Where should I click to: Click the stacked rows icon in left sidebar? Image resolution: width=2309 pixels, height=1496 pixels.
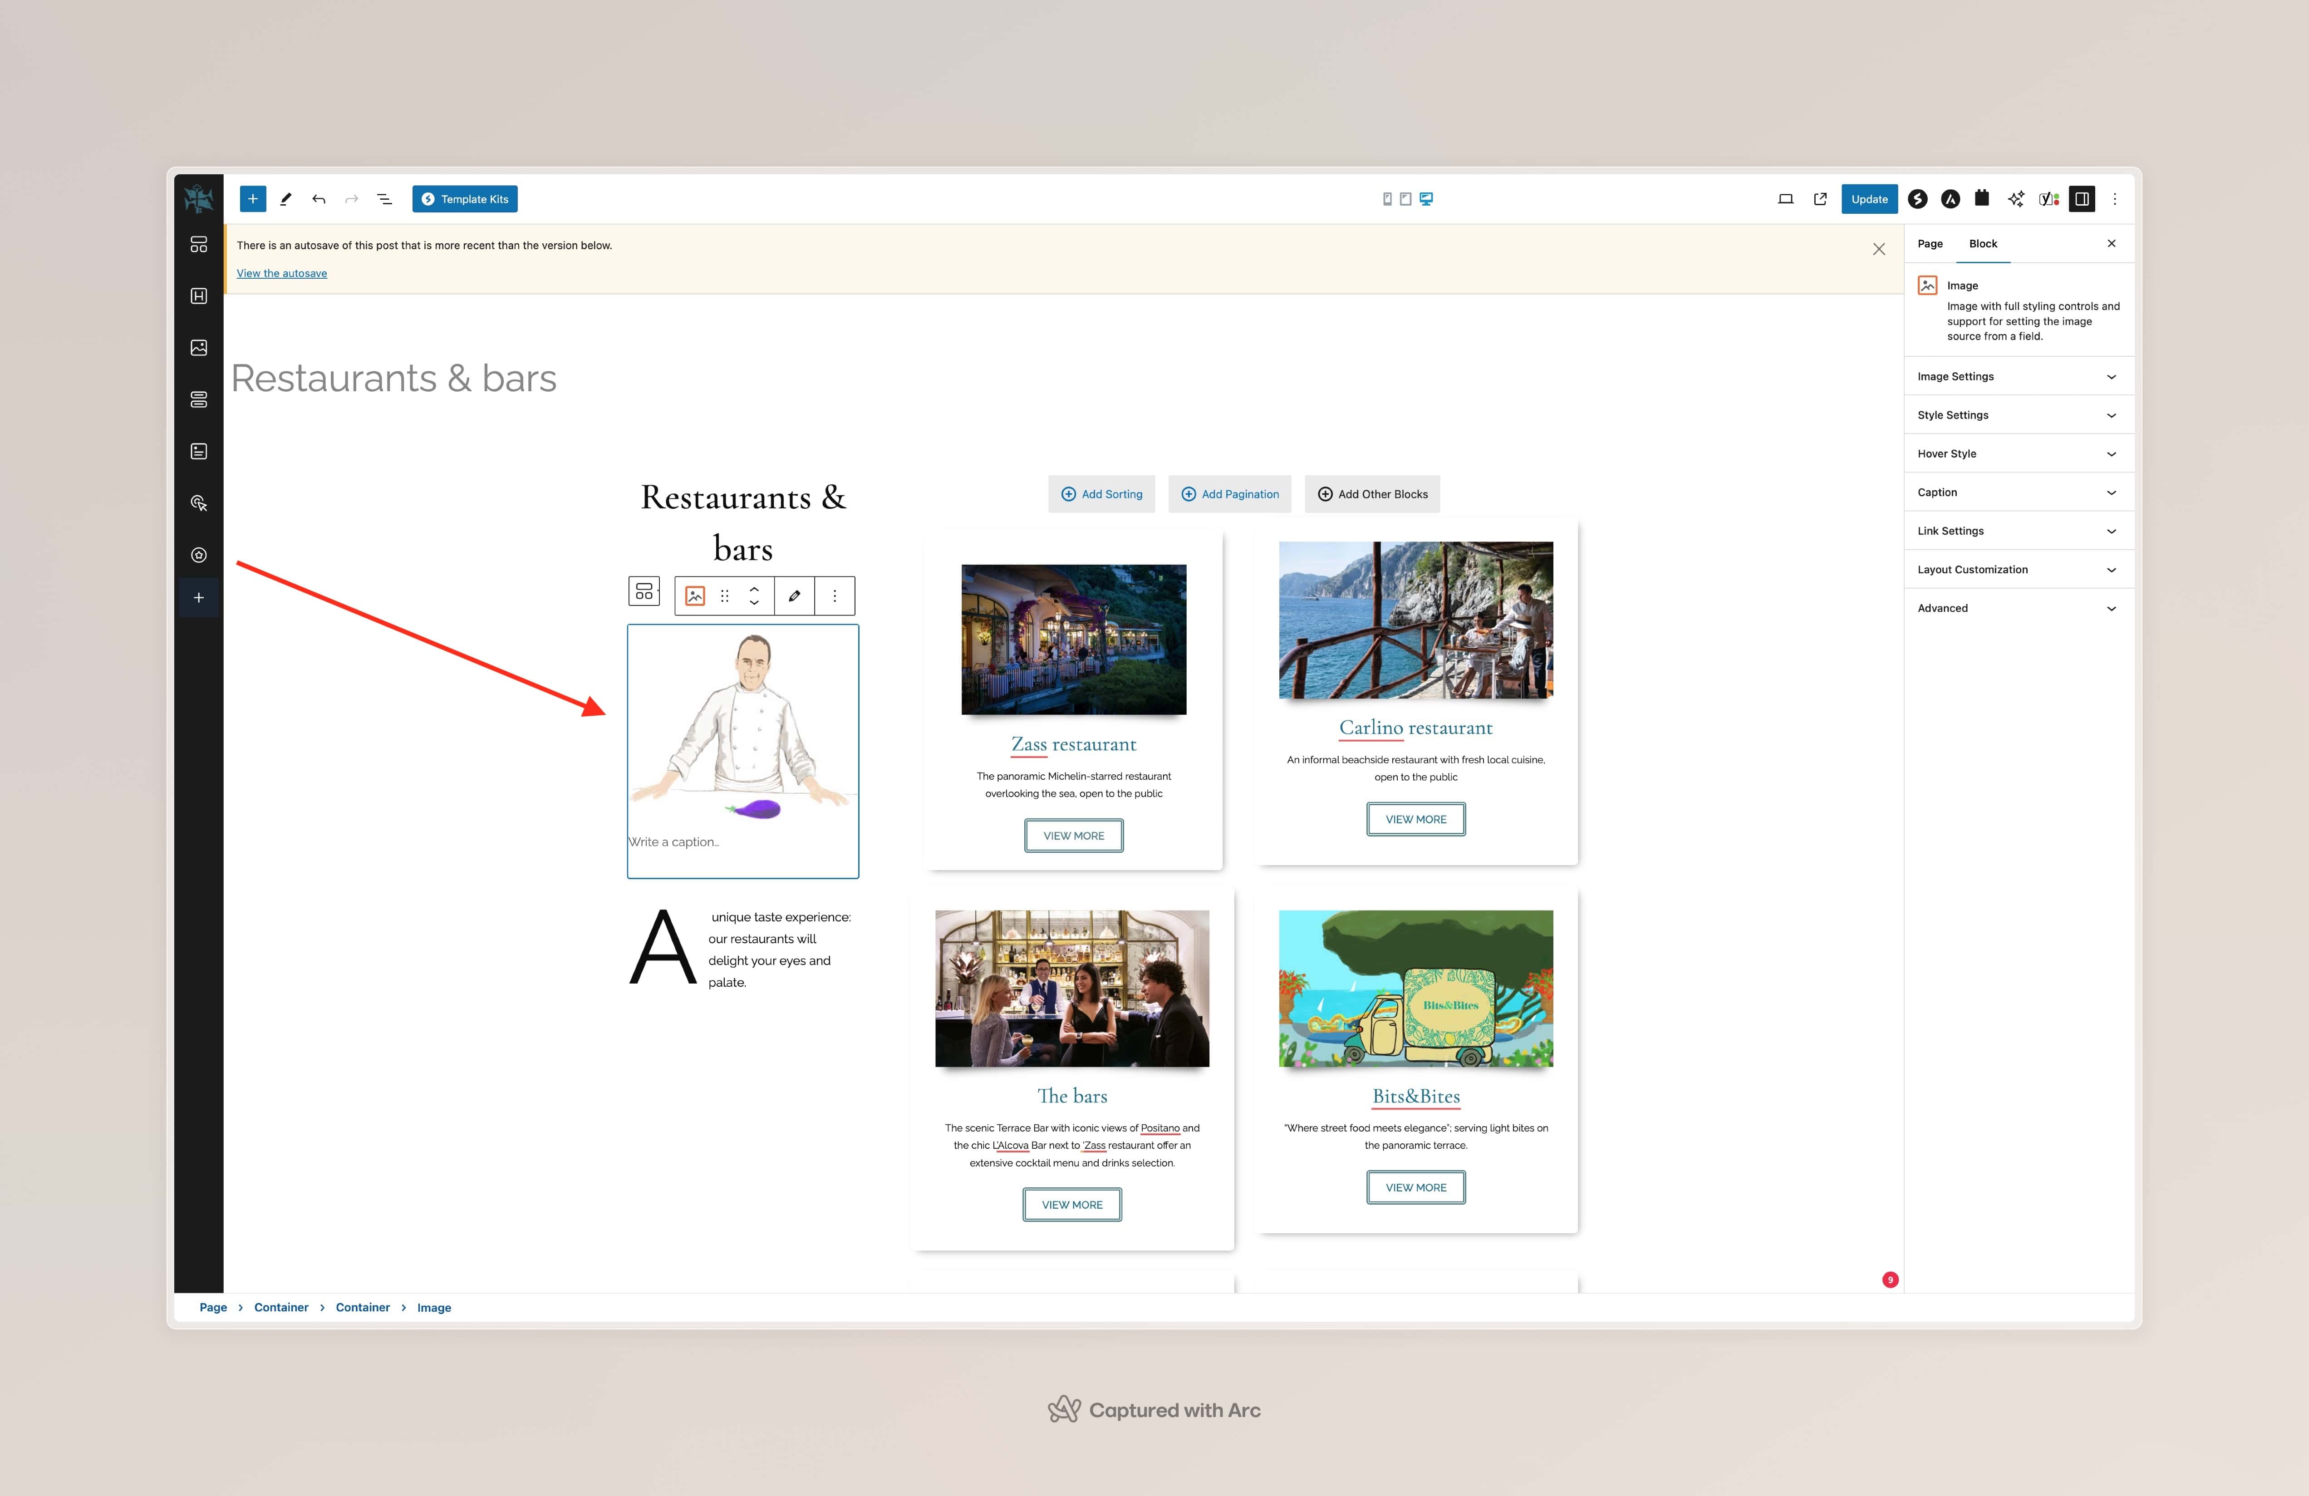(199, 400)
